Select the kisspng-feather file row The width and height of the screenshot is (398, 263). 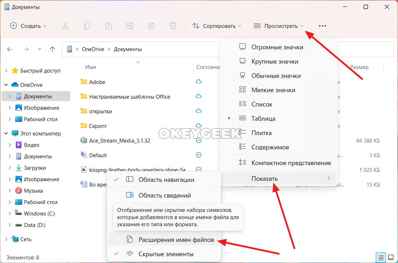pos(137,169)
